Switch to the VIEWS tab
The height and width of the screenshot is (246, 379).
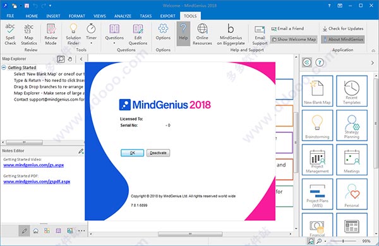tap(100, 16)
